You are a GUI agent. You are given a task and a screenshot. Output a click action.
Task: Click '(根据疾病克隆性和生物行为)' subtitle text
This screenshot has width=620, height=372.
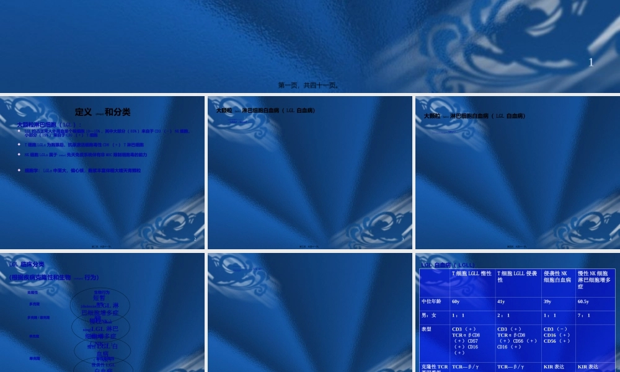pos(54,277)
